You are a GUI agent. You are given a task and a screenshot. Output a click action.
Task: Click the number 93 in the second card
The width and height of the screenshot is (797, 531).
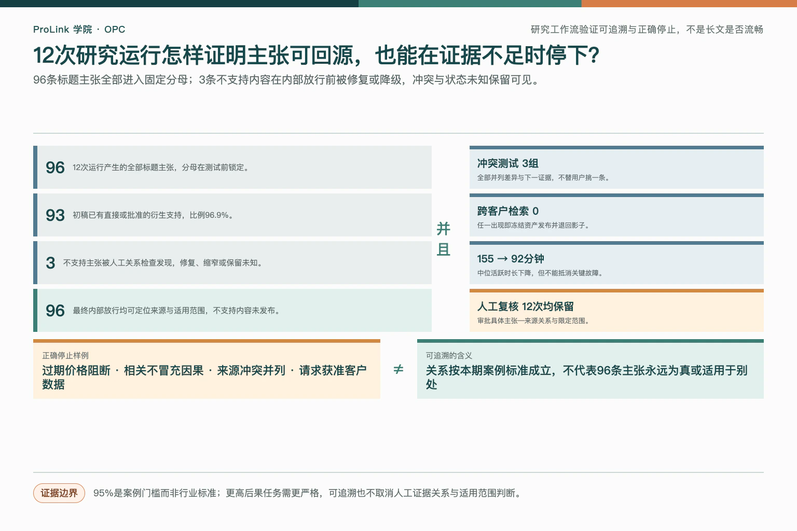pos(55,215)
